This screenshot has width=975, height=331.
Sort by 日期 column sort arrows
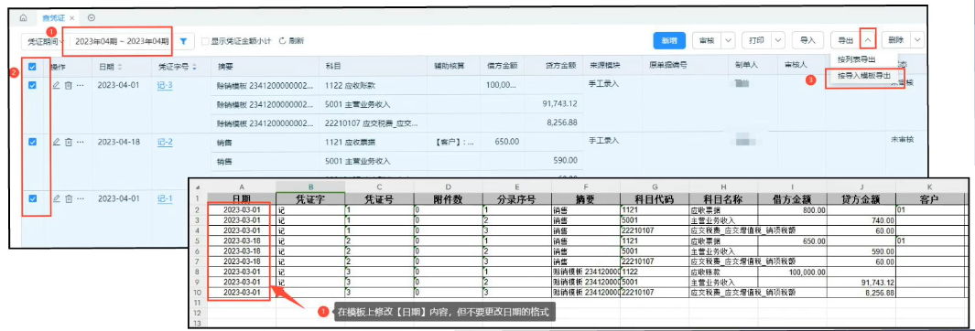click(x=120, y=66)
